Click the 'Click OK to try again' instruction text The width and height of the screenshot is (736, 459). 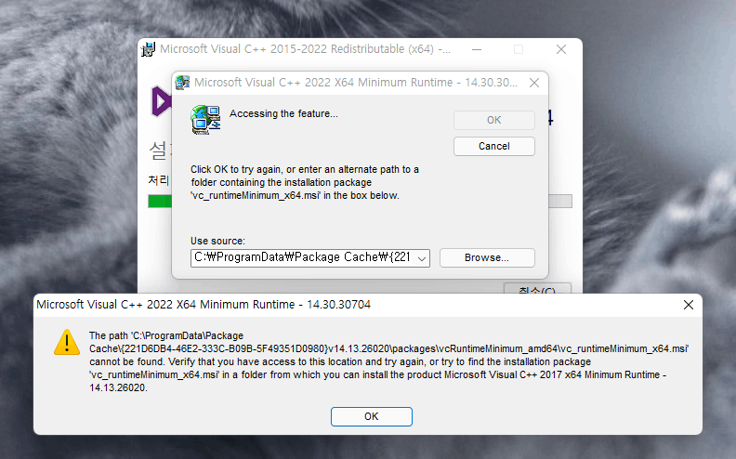pos(305,182)
